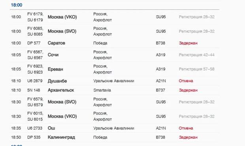Select the Smartavia airline name

click(102, 90)
